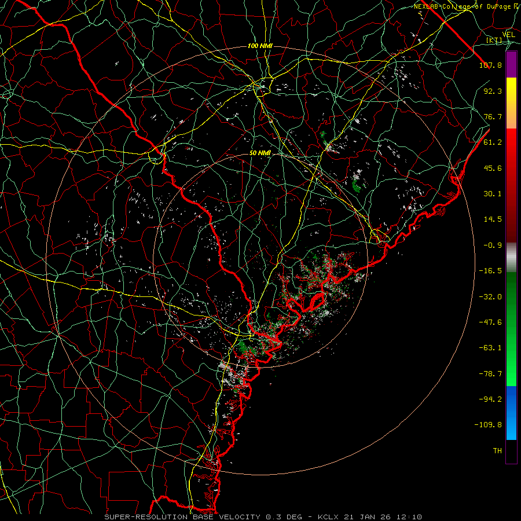
Task: Click the 92.3 legend value
Action: [x=493, y=91]
